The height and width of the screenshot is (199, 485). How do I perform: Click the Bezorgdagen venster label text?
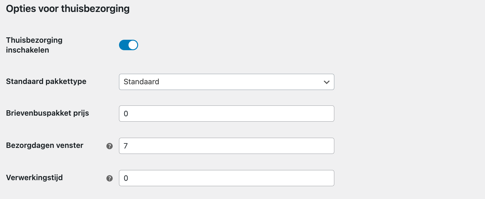point(44,146)
